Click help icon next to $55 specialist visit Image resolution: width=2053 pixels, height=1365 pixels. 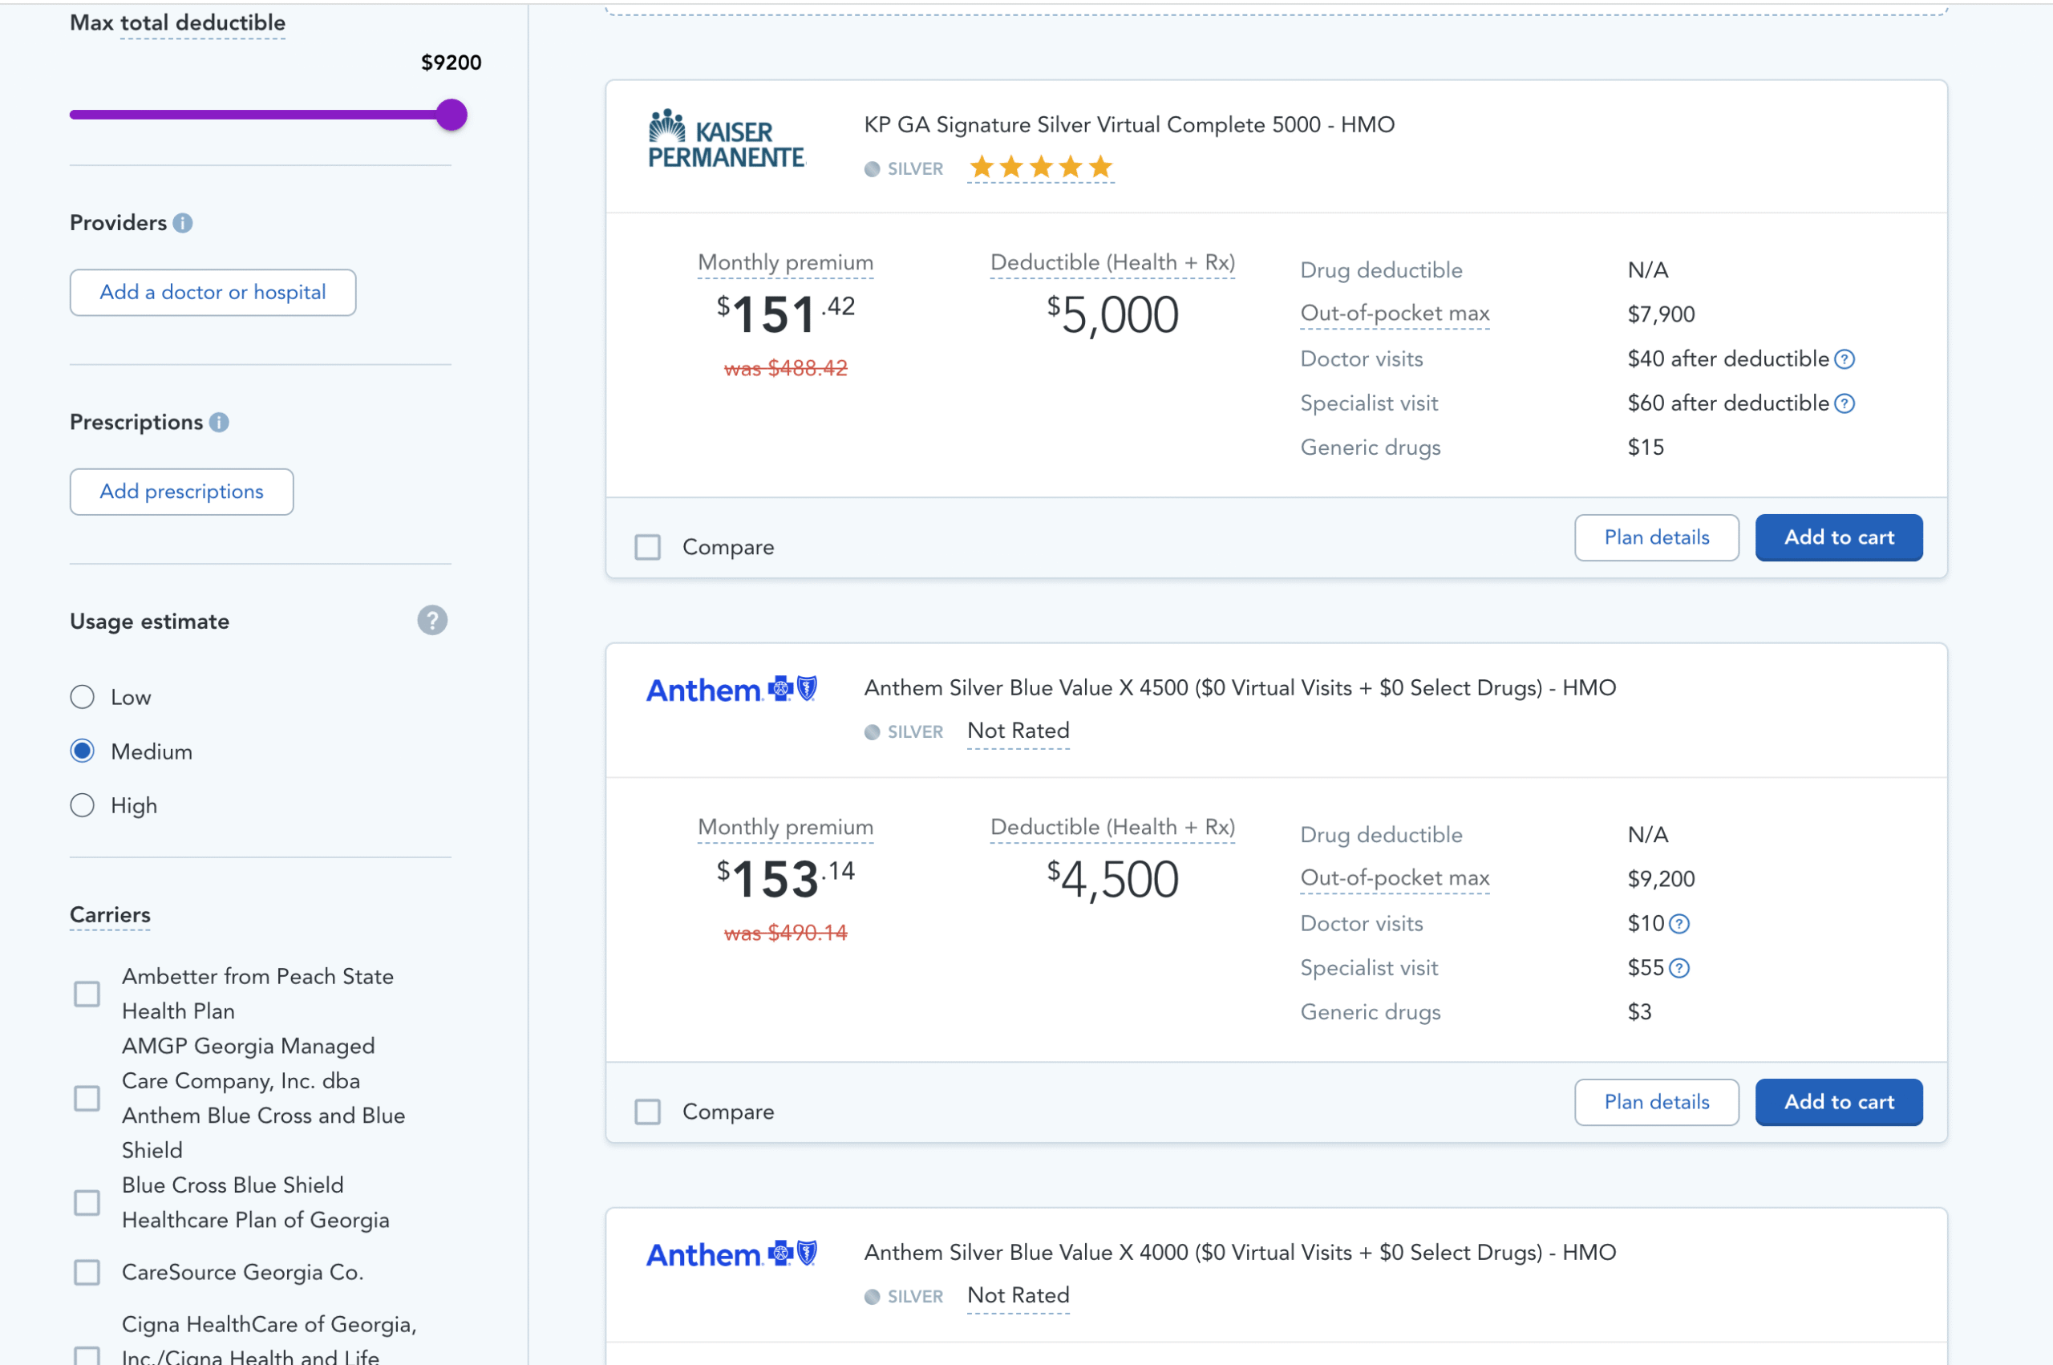pos(1679,968)
